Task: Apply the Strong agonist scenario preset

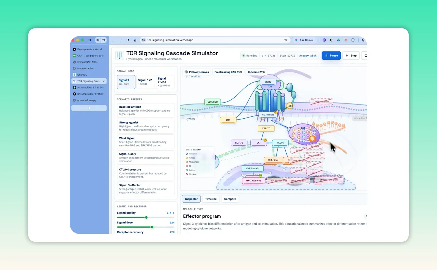Action: click(145, 126)
